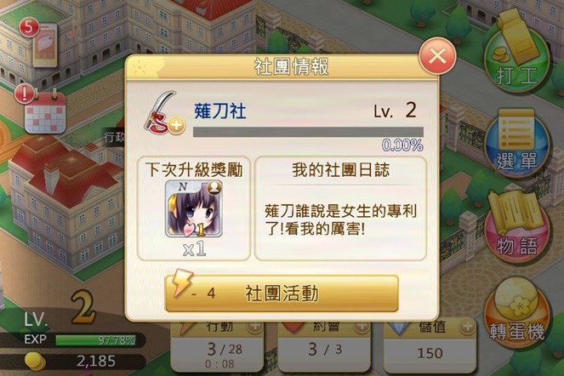Viewport: 564px width, 376px height.
Task: Start 社團活動 club activity button
Action: click(x=282, y=293)
